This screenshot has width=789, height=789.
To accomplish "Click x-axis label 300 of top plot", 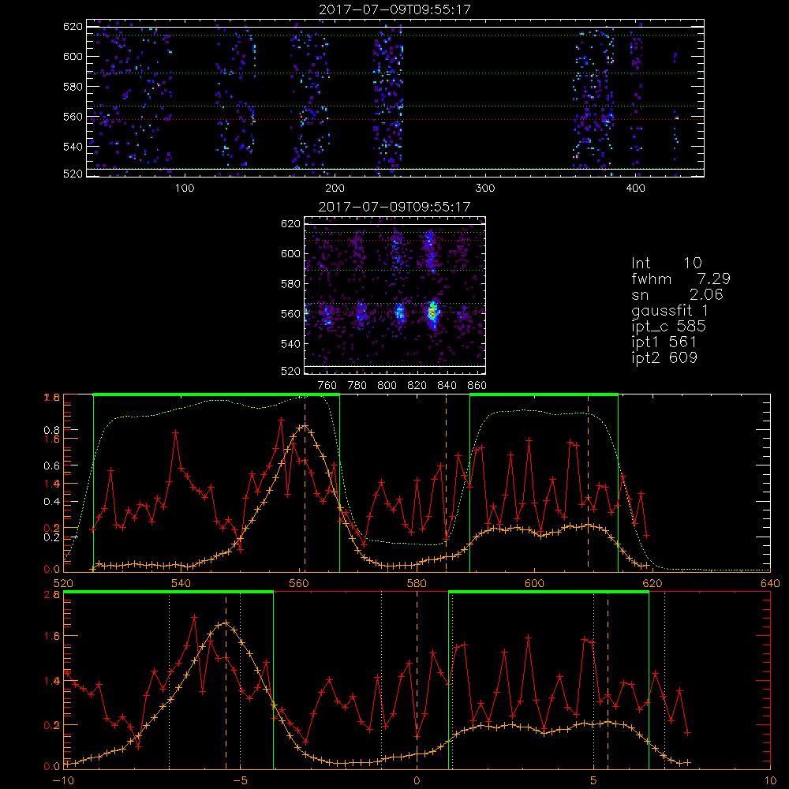I will [x=484, y=189].
